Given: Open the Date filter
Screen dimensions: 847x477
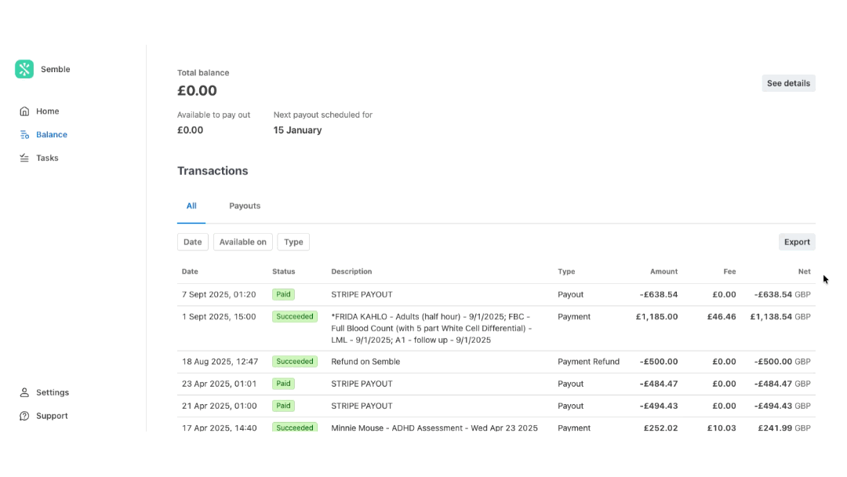Looking at the screenshot, I should (192, 242).
